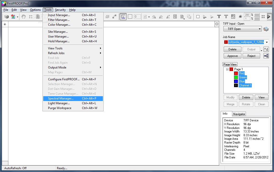Screen dimensions: 274x172
Task: Click the down-arrow box icon in toolbar
Action: point(233,17)
